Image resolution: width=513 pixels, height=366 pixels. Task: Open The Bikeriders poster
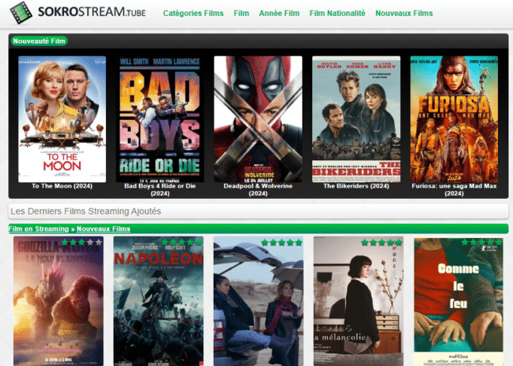pyautogui.click(x=357, y=119)
